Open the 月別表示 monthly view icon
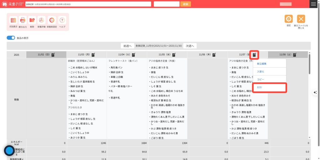 tap(13, 20)
